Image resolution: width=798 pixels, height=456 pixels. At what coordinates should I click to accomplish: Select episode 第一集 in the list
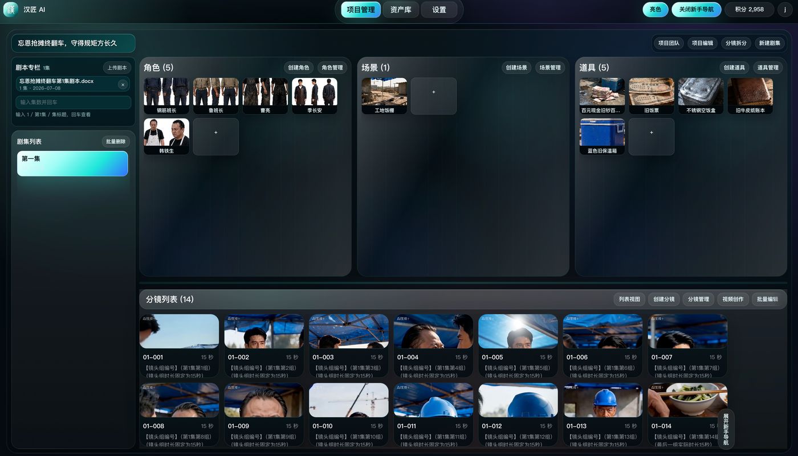[72, 163]
